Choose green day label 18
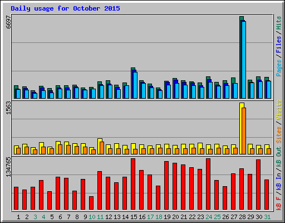 pyautogui.click(x=159, y=217)
